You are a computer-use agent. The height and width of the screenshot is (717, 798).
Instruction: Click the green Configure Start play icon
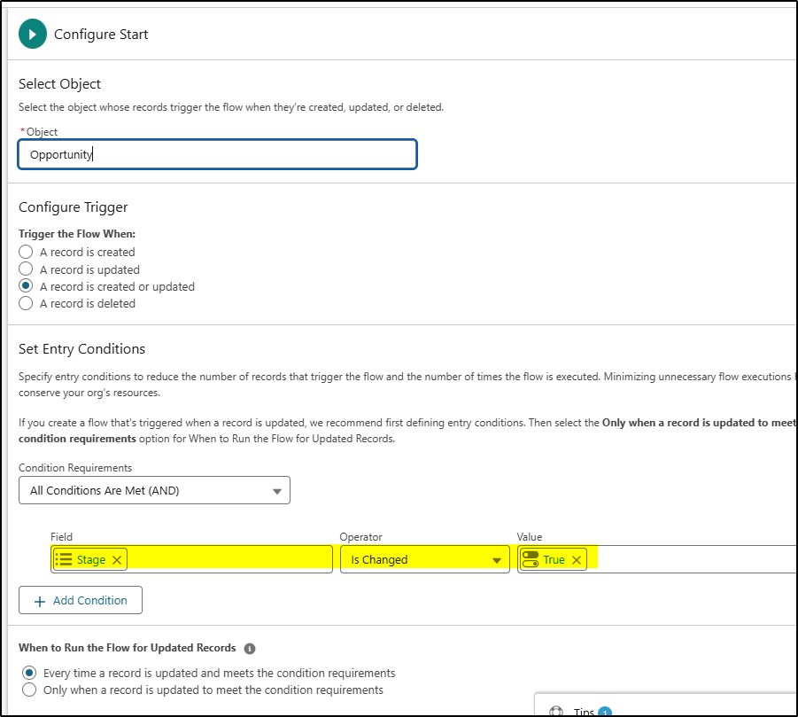(x=32, y=35)
